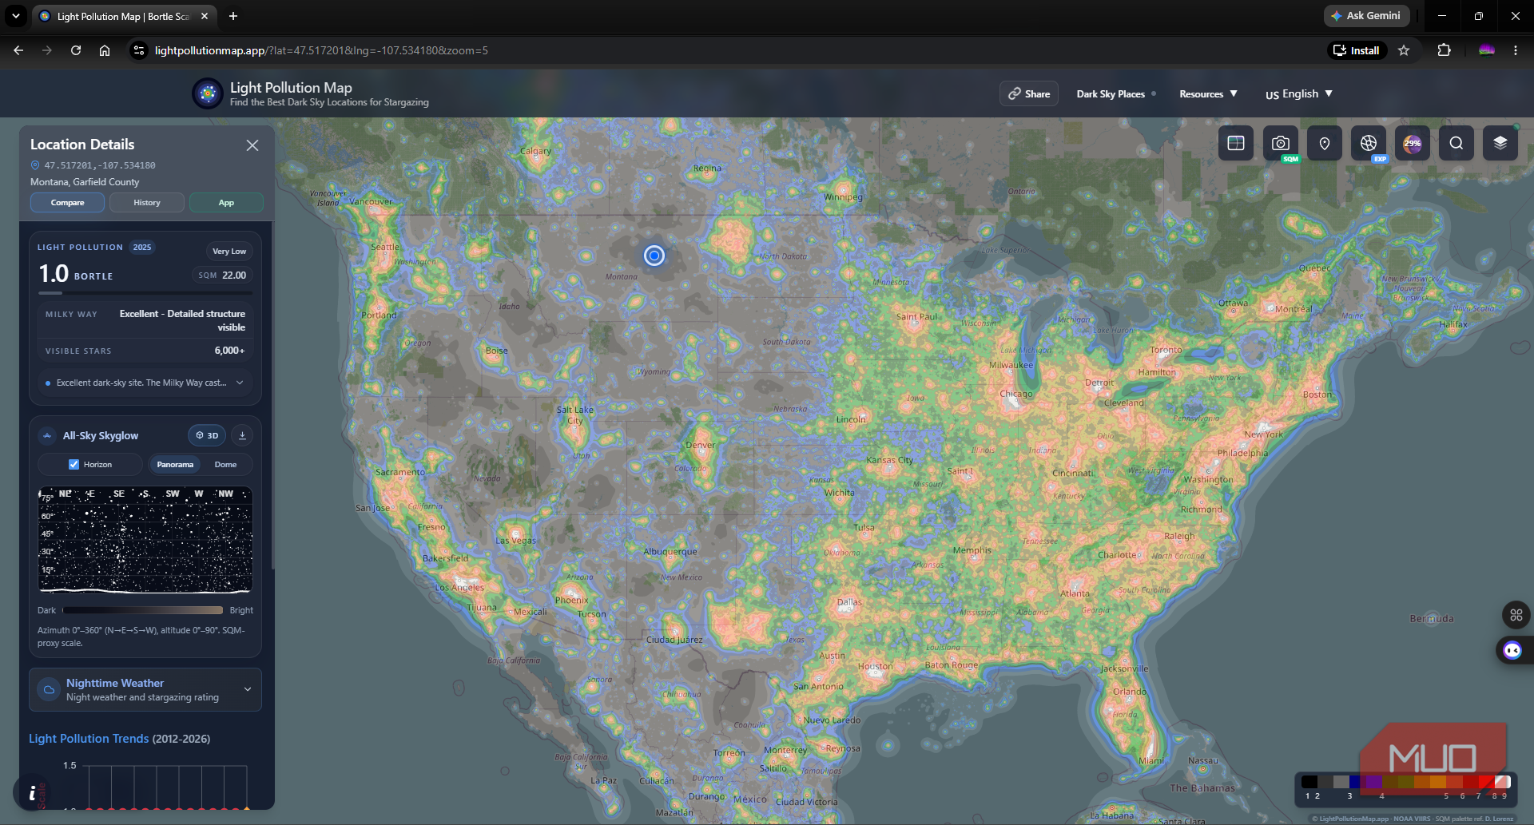Open the browser extensions puzzle icon

(1444, 50)
